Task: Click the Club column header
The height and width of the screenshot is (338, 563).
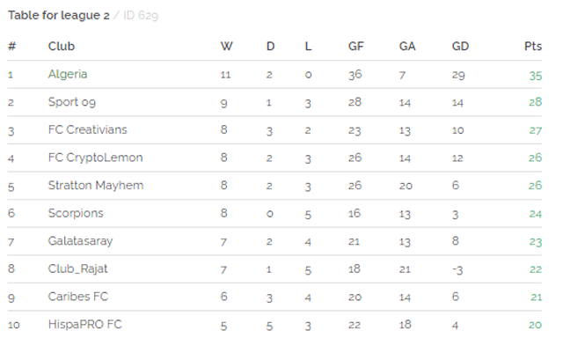Action: pyautogui.click(x=62, y=47)
